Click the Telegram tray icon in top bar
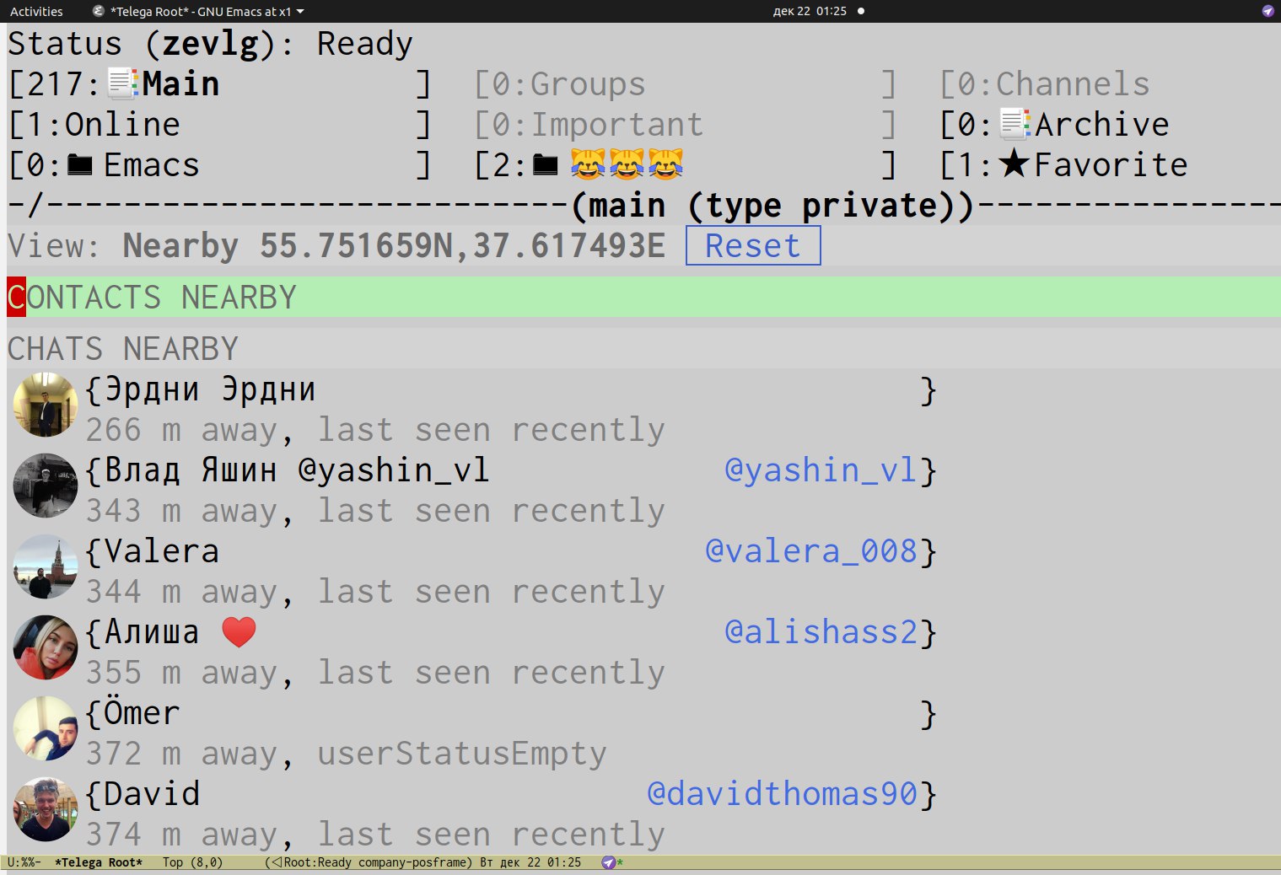Image resolution: width=1281 pixels, height=875 pixels. click(x=1268, y=11)
